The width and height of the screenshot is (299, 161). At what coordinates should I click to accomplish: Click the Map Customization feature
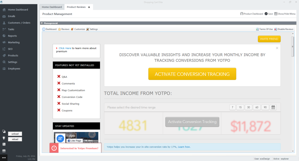[71, 90]
